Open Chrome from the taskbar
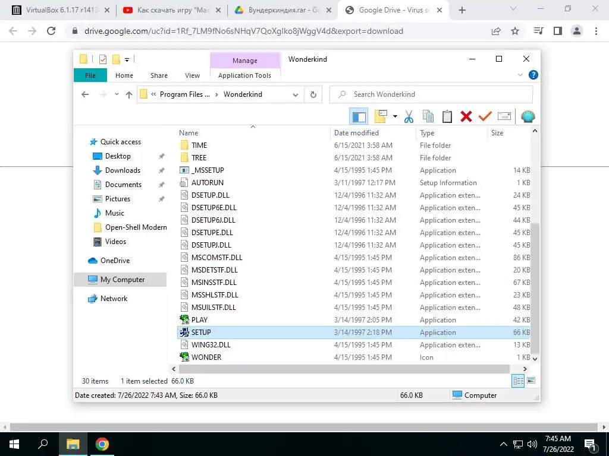This screenshot has width=609, height=456. 102,444
